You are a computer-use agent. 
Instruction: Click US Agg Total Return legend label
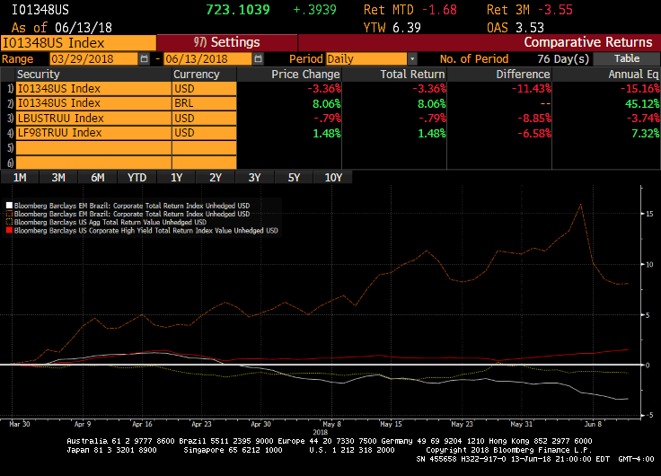pyautogui.click(x=110, y=222)
